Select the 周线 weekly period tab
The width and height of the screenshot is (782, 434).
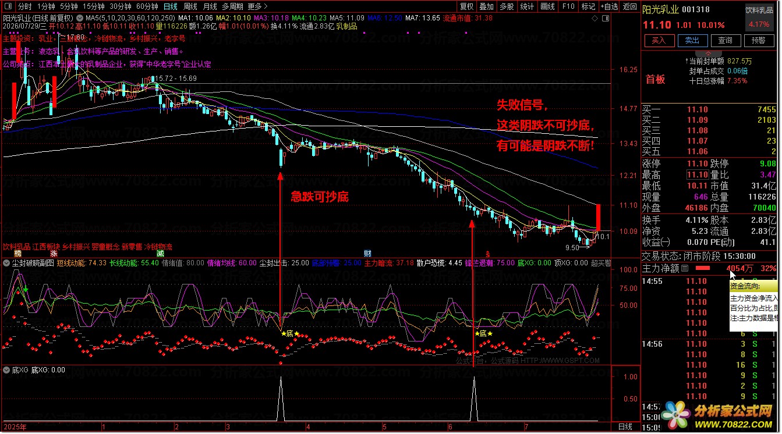click(190, 6)
